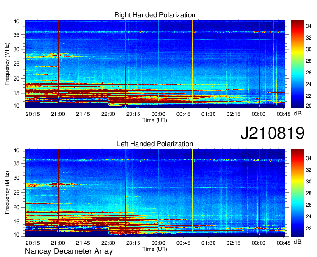The width and height of the screenshot is (317, 257).
Task: Click the 'Left Handed Polarization' plot title
Action: pyautogui.click(x=155, y=144)
